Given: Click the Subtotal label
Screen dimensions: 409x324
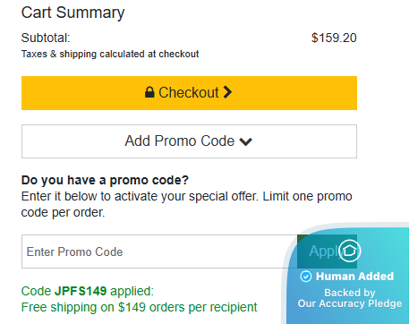Looking at the screenshot, I should (46, 38).
